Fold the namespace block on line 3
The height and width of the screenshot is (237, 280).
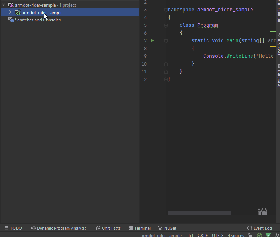[x=166, y=10]
